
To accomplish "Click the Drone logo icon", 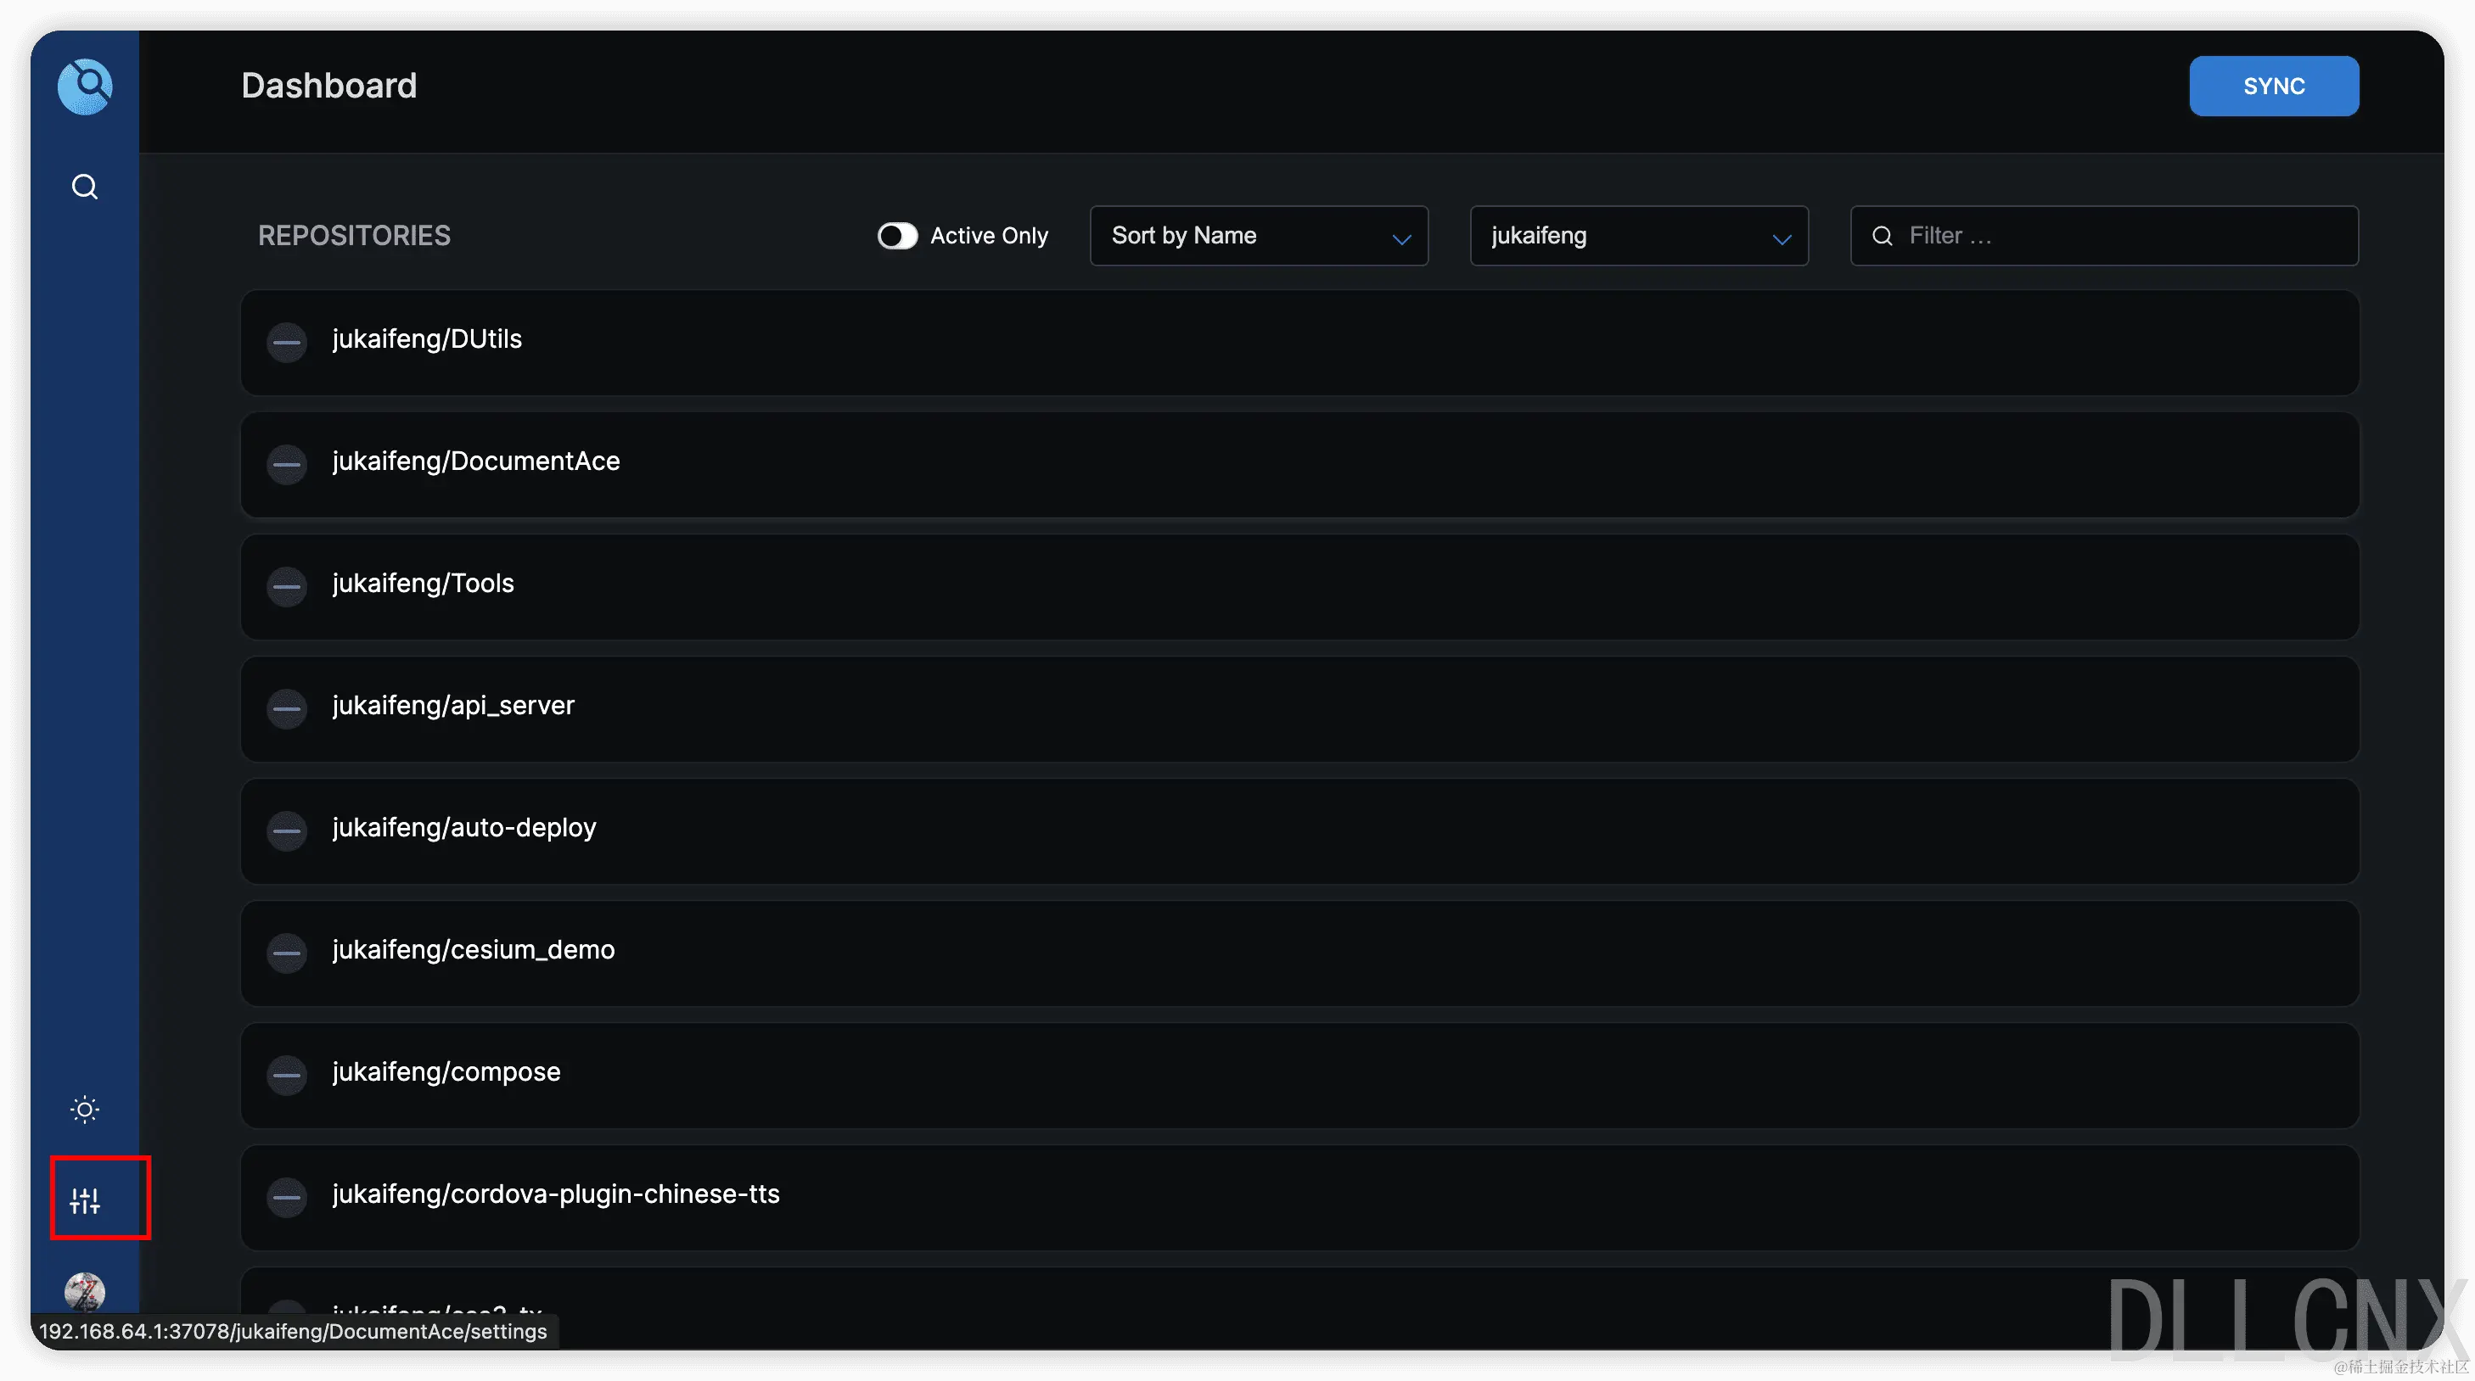I will tap(85, 87).
